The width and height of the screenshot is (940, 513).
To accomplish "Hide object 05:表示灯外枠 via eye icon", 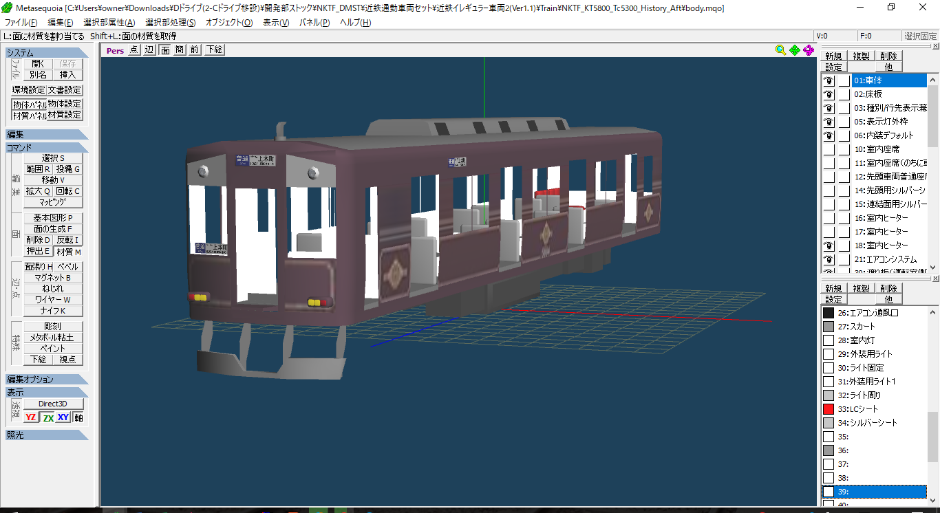I will (x=829, y=122).
